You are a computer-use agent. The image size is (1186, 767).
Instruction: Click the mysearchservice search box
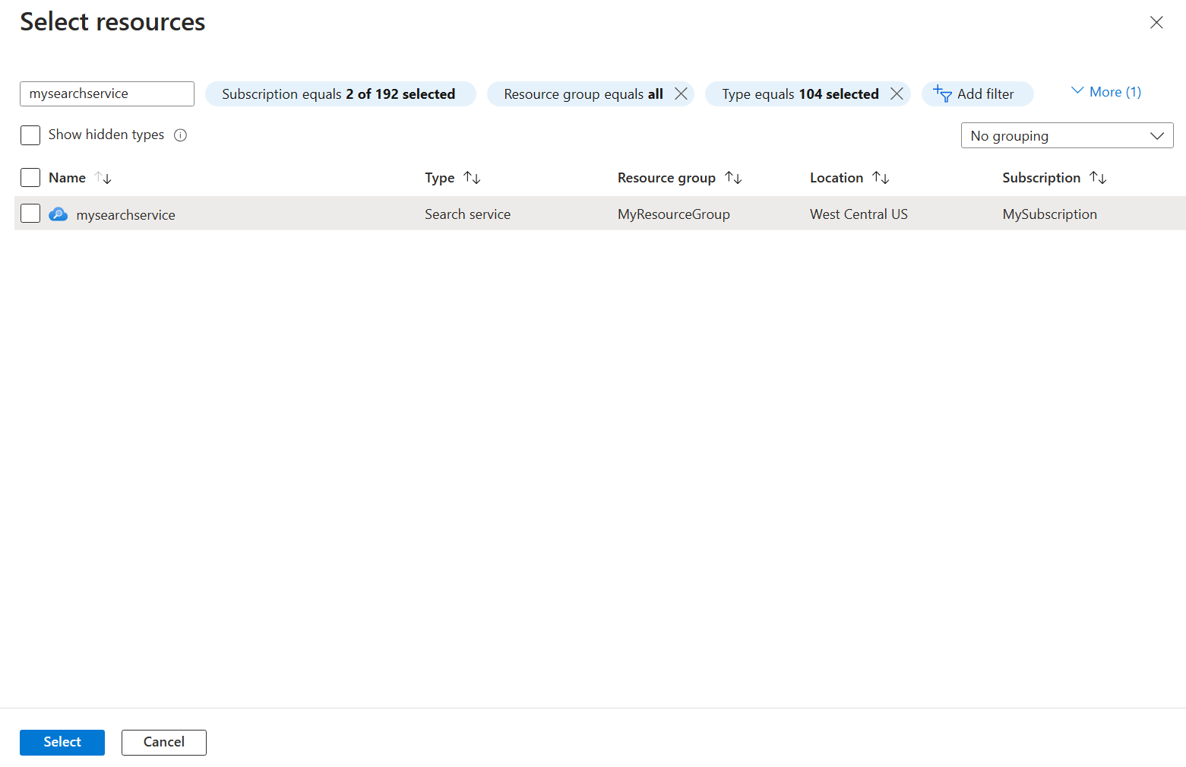pos(106,93)
